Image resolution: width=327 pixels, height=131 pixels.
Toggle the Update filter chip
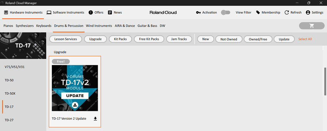click(x=284, y=39)
